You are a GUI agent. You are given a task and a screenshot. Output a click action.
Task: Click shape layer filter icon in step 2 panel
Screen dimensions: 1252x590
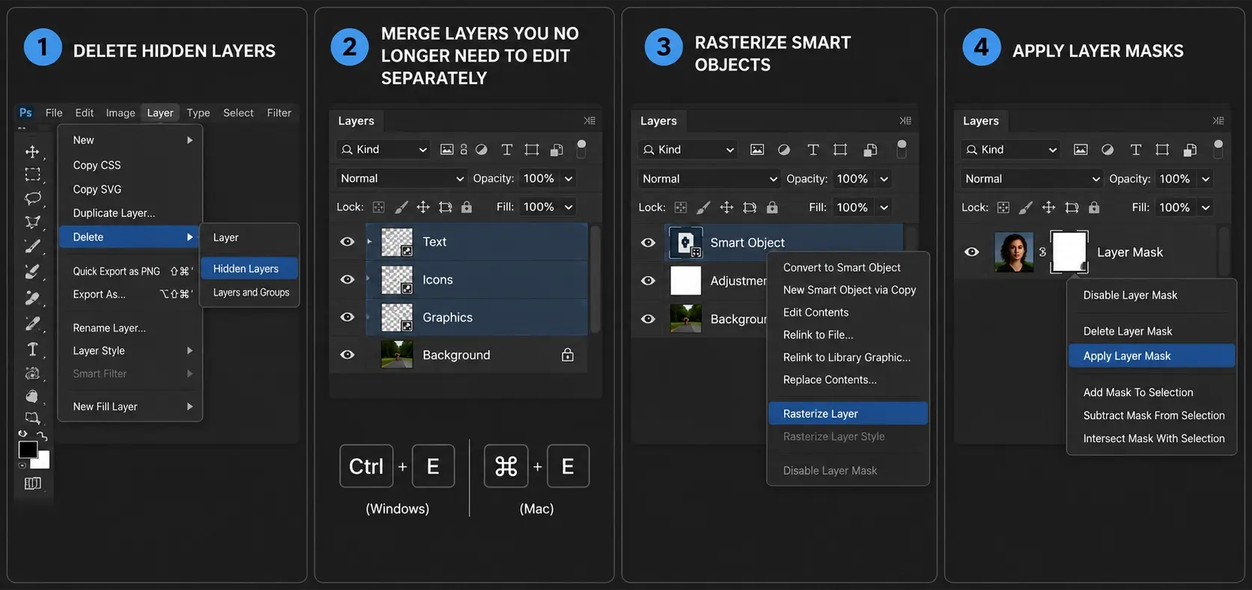pyautogui.click(x=532, y=149)
